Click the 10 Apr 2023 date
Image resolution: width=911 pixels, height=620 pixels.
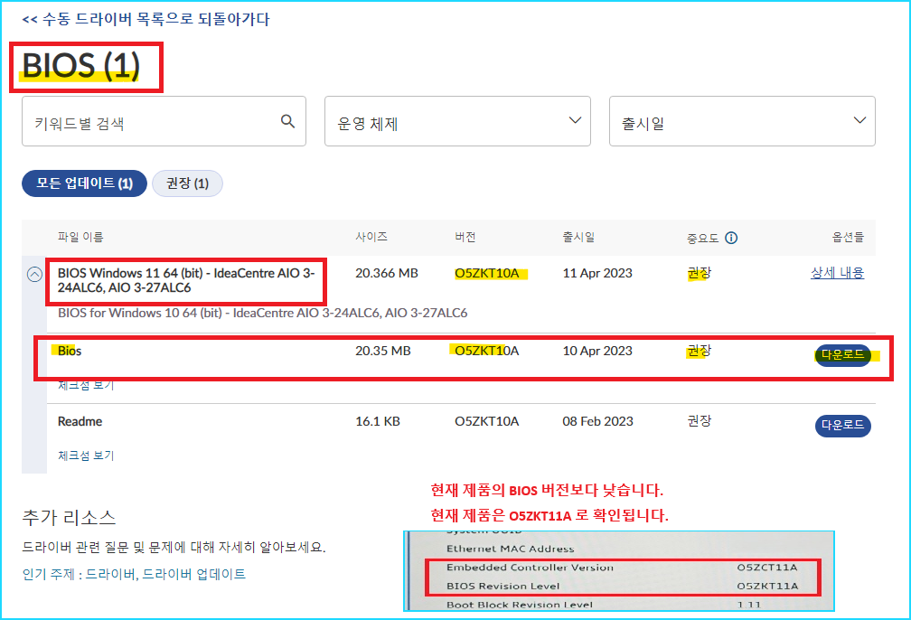[597, 351]
